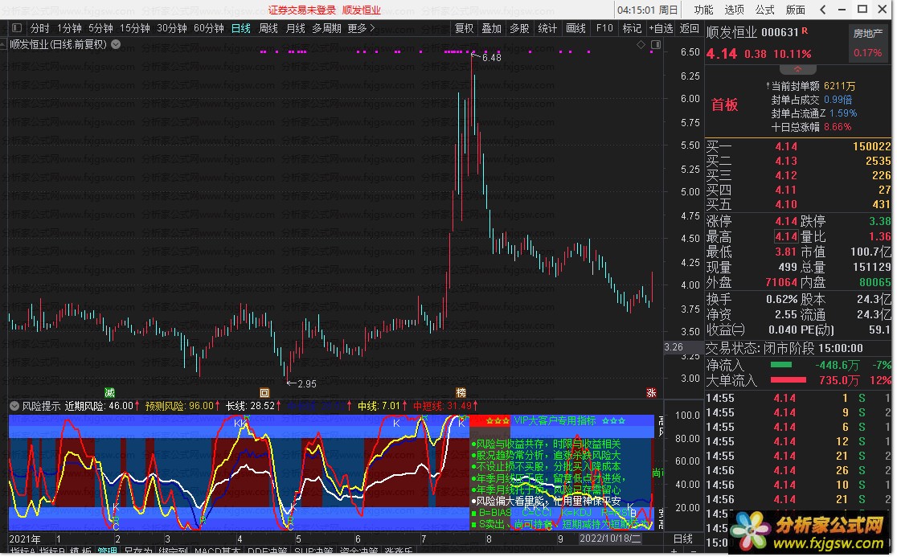Image resolution: width=897 pixels, height=557 pixels.
Task: Open the 版面 menu
Action: (x=795, y=10)
